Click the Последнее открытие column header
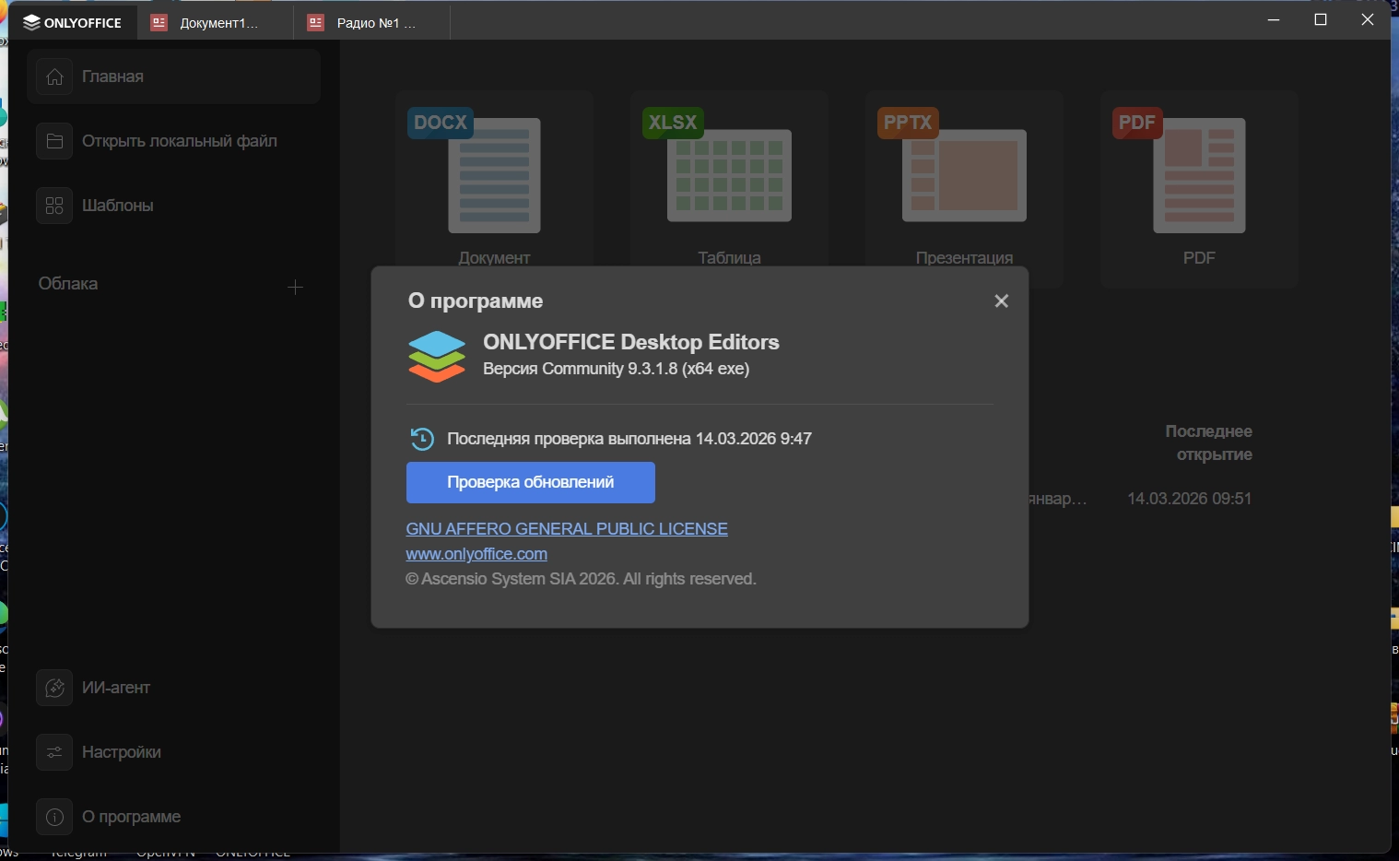 [x=1208, y=442]
